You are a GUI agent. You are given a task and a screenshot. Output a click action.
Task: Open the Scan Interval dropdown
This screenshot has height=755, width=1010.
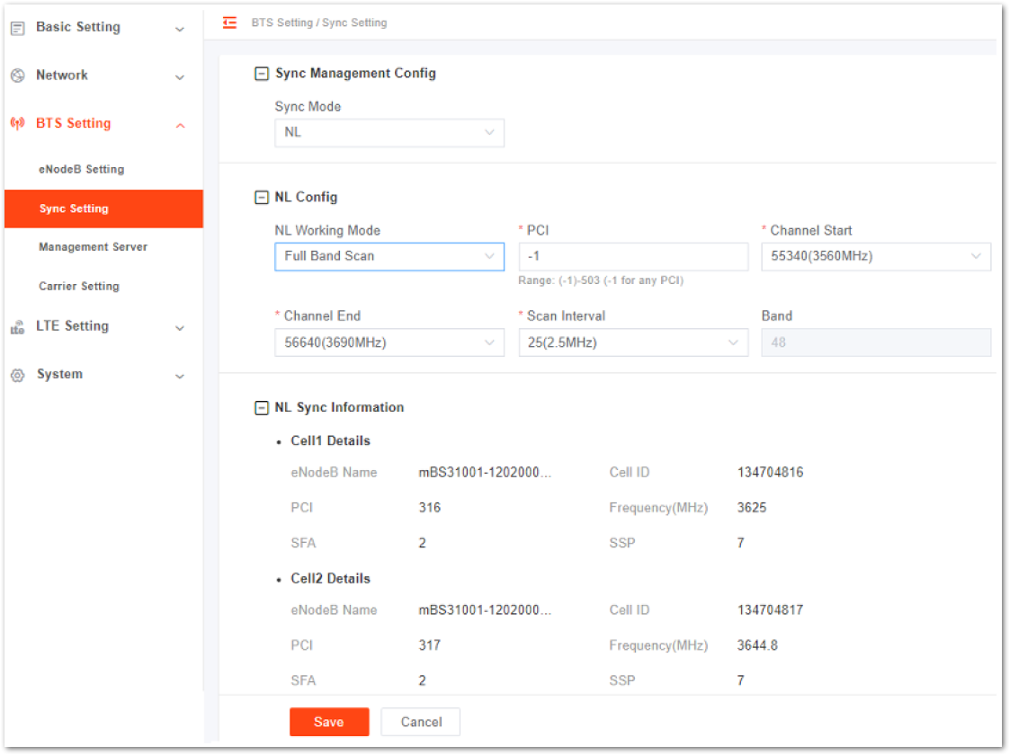pos(633,342)
